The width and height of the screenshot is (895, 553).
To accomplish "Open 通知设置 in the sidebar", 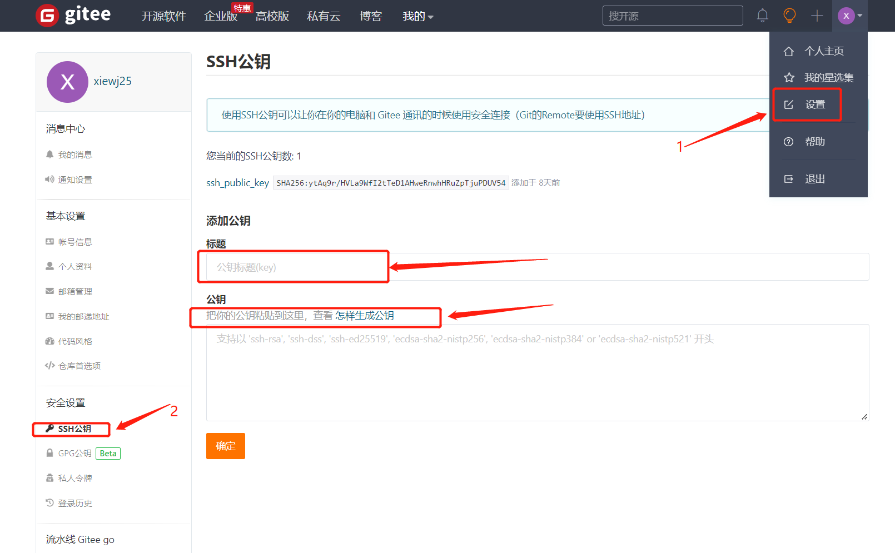I will coord(75,180).
